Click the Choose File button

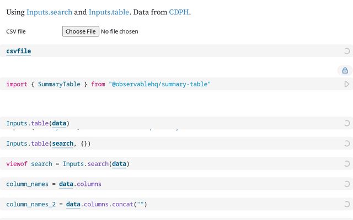(81, 31)
